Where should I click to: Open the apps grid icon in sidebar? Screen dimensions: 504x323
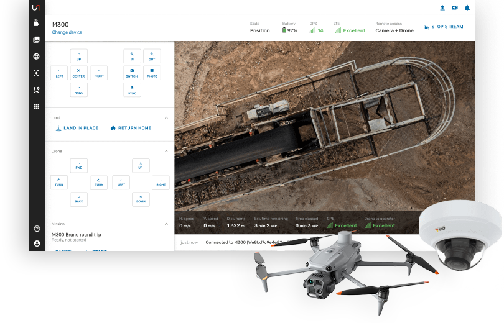pyautogui.click(x=36, y=106)
